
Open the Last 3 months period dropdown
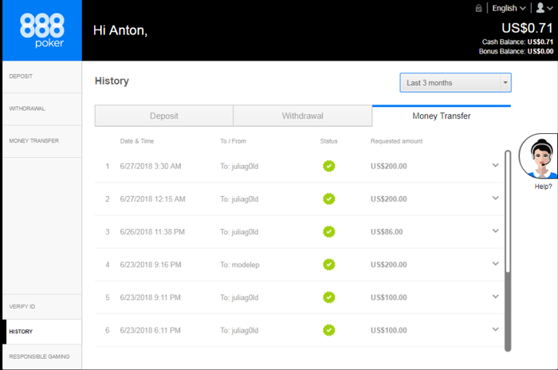pos(455,82)
